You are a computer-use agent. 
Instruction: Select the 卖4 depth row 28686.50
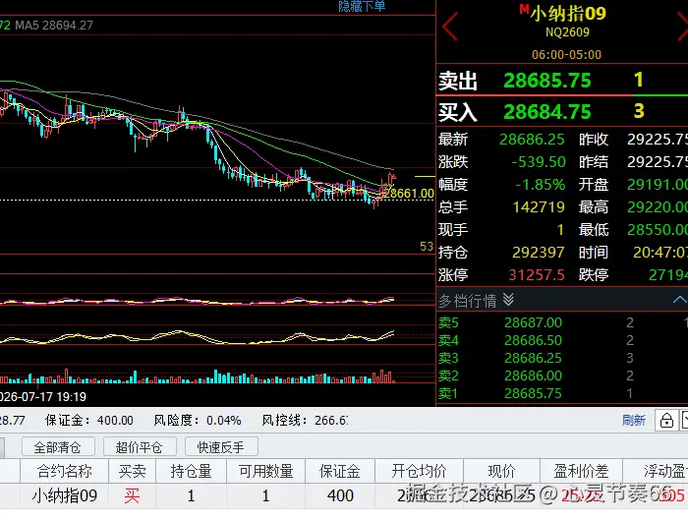[x=562, y=340]
